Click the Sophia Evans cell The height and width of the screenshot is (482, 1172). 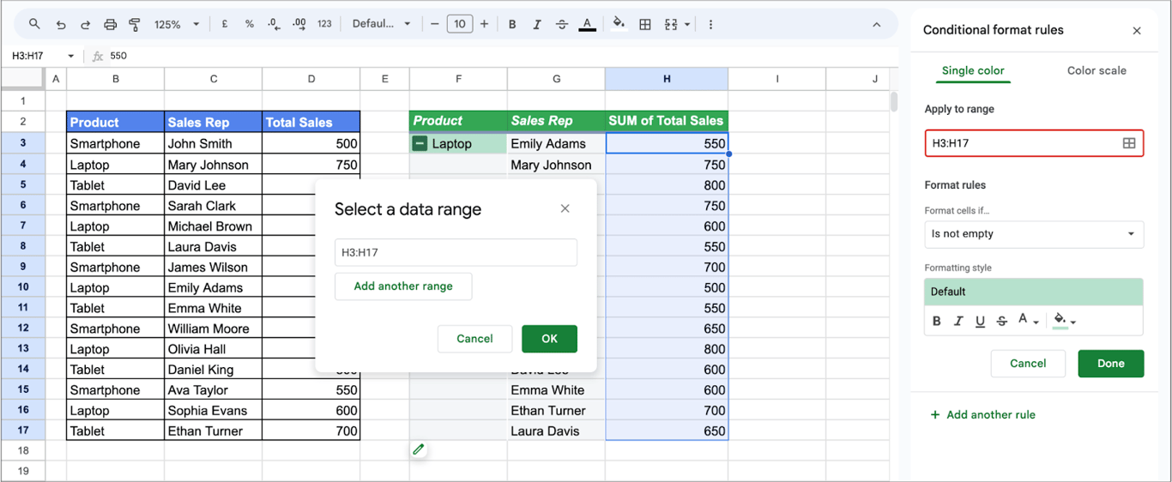pos(214,411)
